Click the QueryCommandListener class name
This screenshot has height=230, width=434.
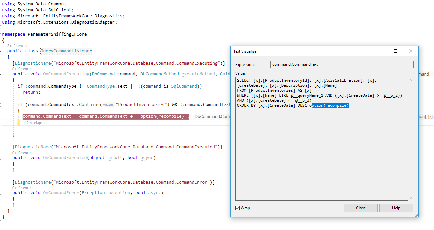(66, 51)
